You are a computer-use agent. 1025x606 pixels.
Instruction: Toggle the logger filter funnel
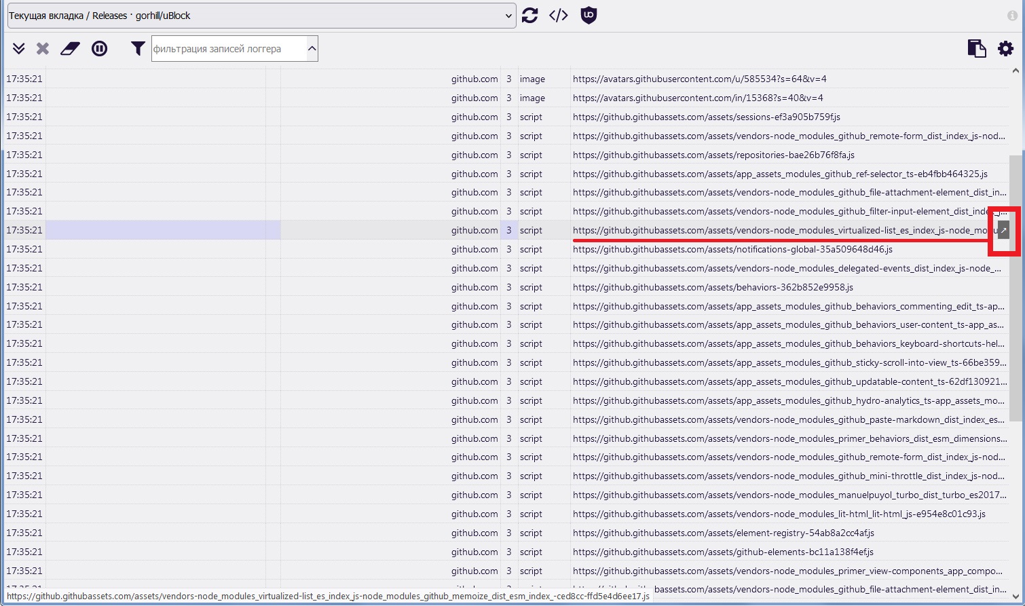138,48
